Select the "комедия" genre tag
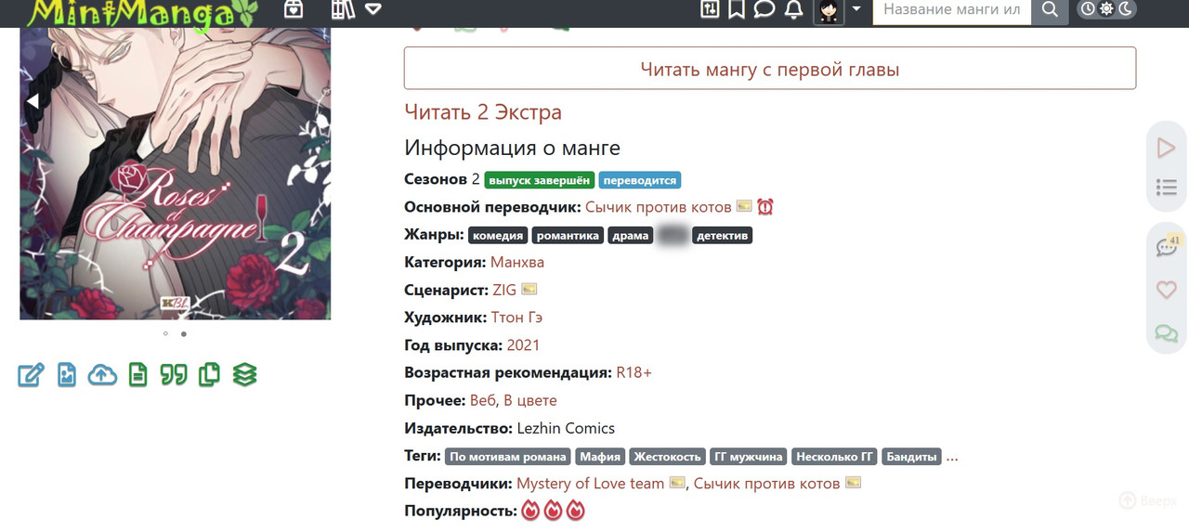Screen dimensions: 1189x532 (498, 236)
